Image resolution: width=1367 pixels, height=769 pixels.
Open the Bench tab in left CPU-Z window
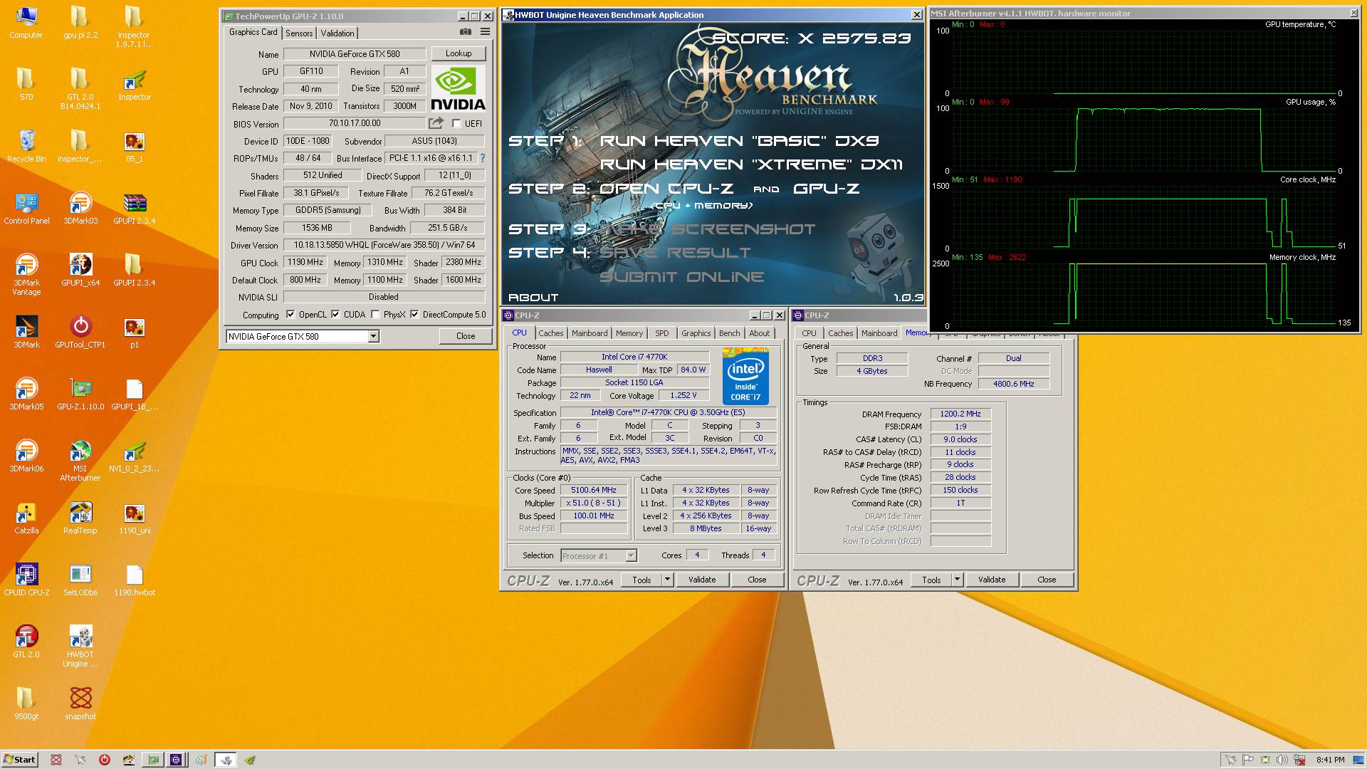coord(729,333)
